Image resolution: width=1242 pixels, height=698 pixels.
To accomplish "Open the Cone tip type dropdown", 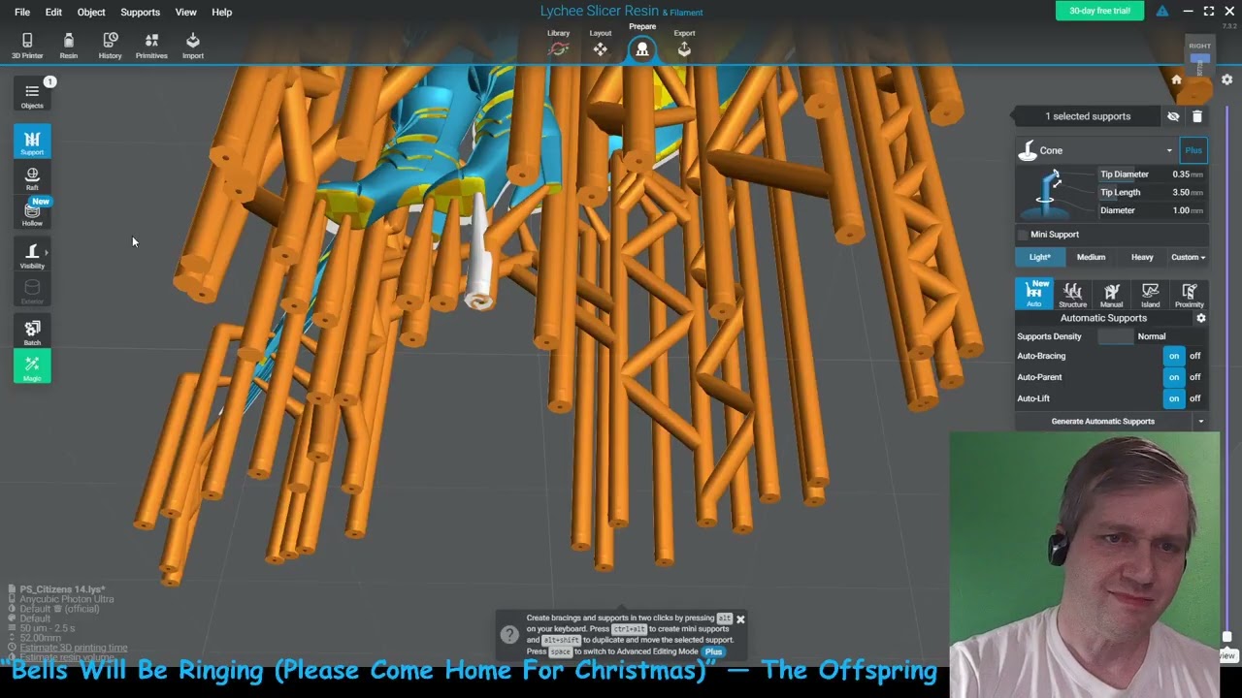I will [x=1096, y=150].
